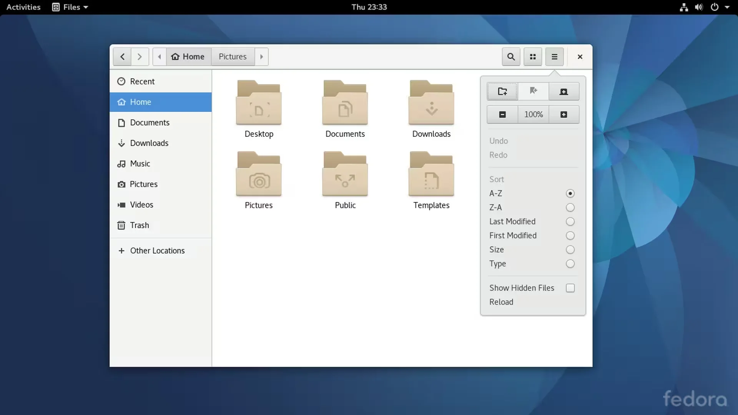
Task: Enable the Show Hidden Files checkbox
Action: click(570, 288)
